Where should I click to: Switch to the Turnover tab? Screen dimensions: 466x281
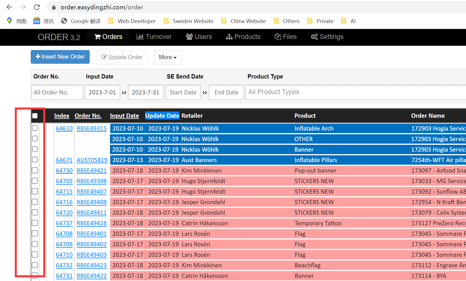coord(154,37)
